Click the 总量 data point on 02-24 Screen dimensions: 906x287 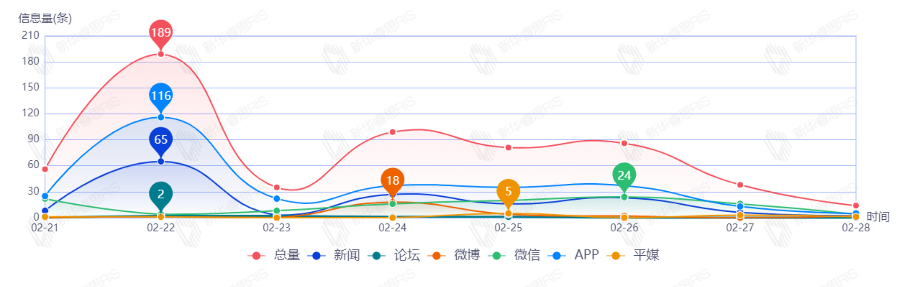point(393,132)
